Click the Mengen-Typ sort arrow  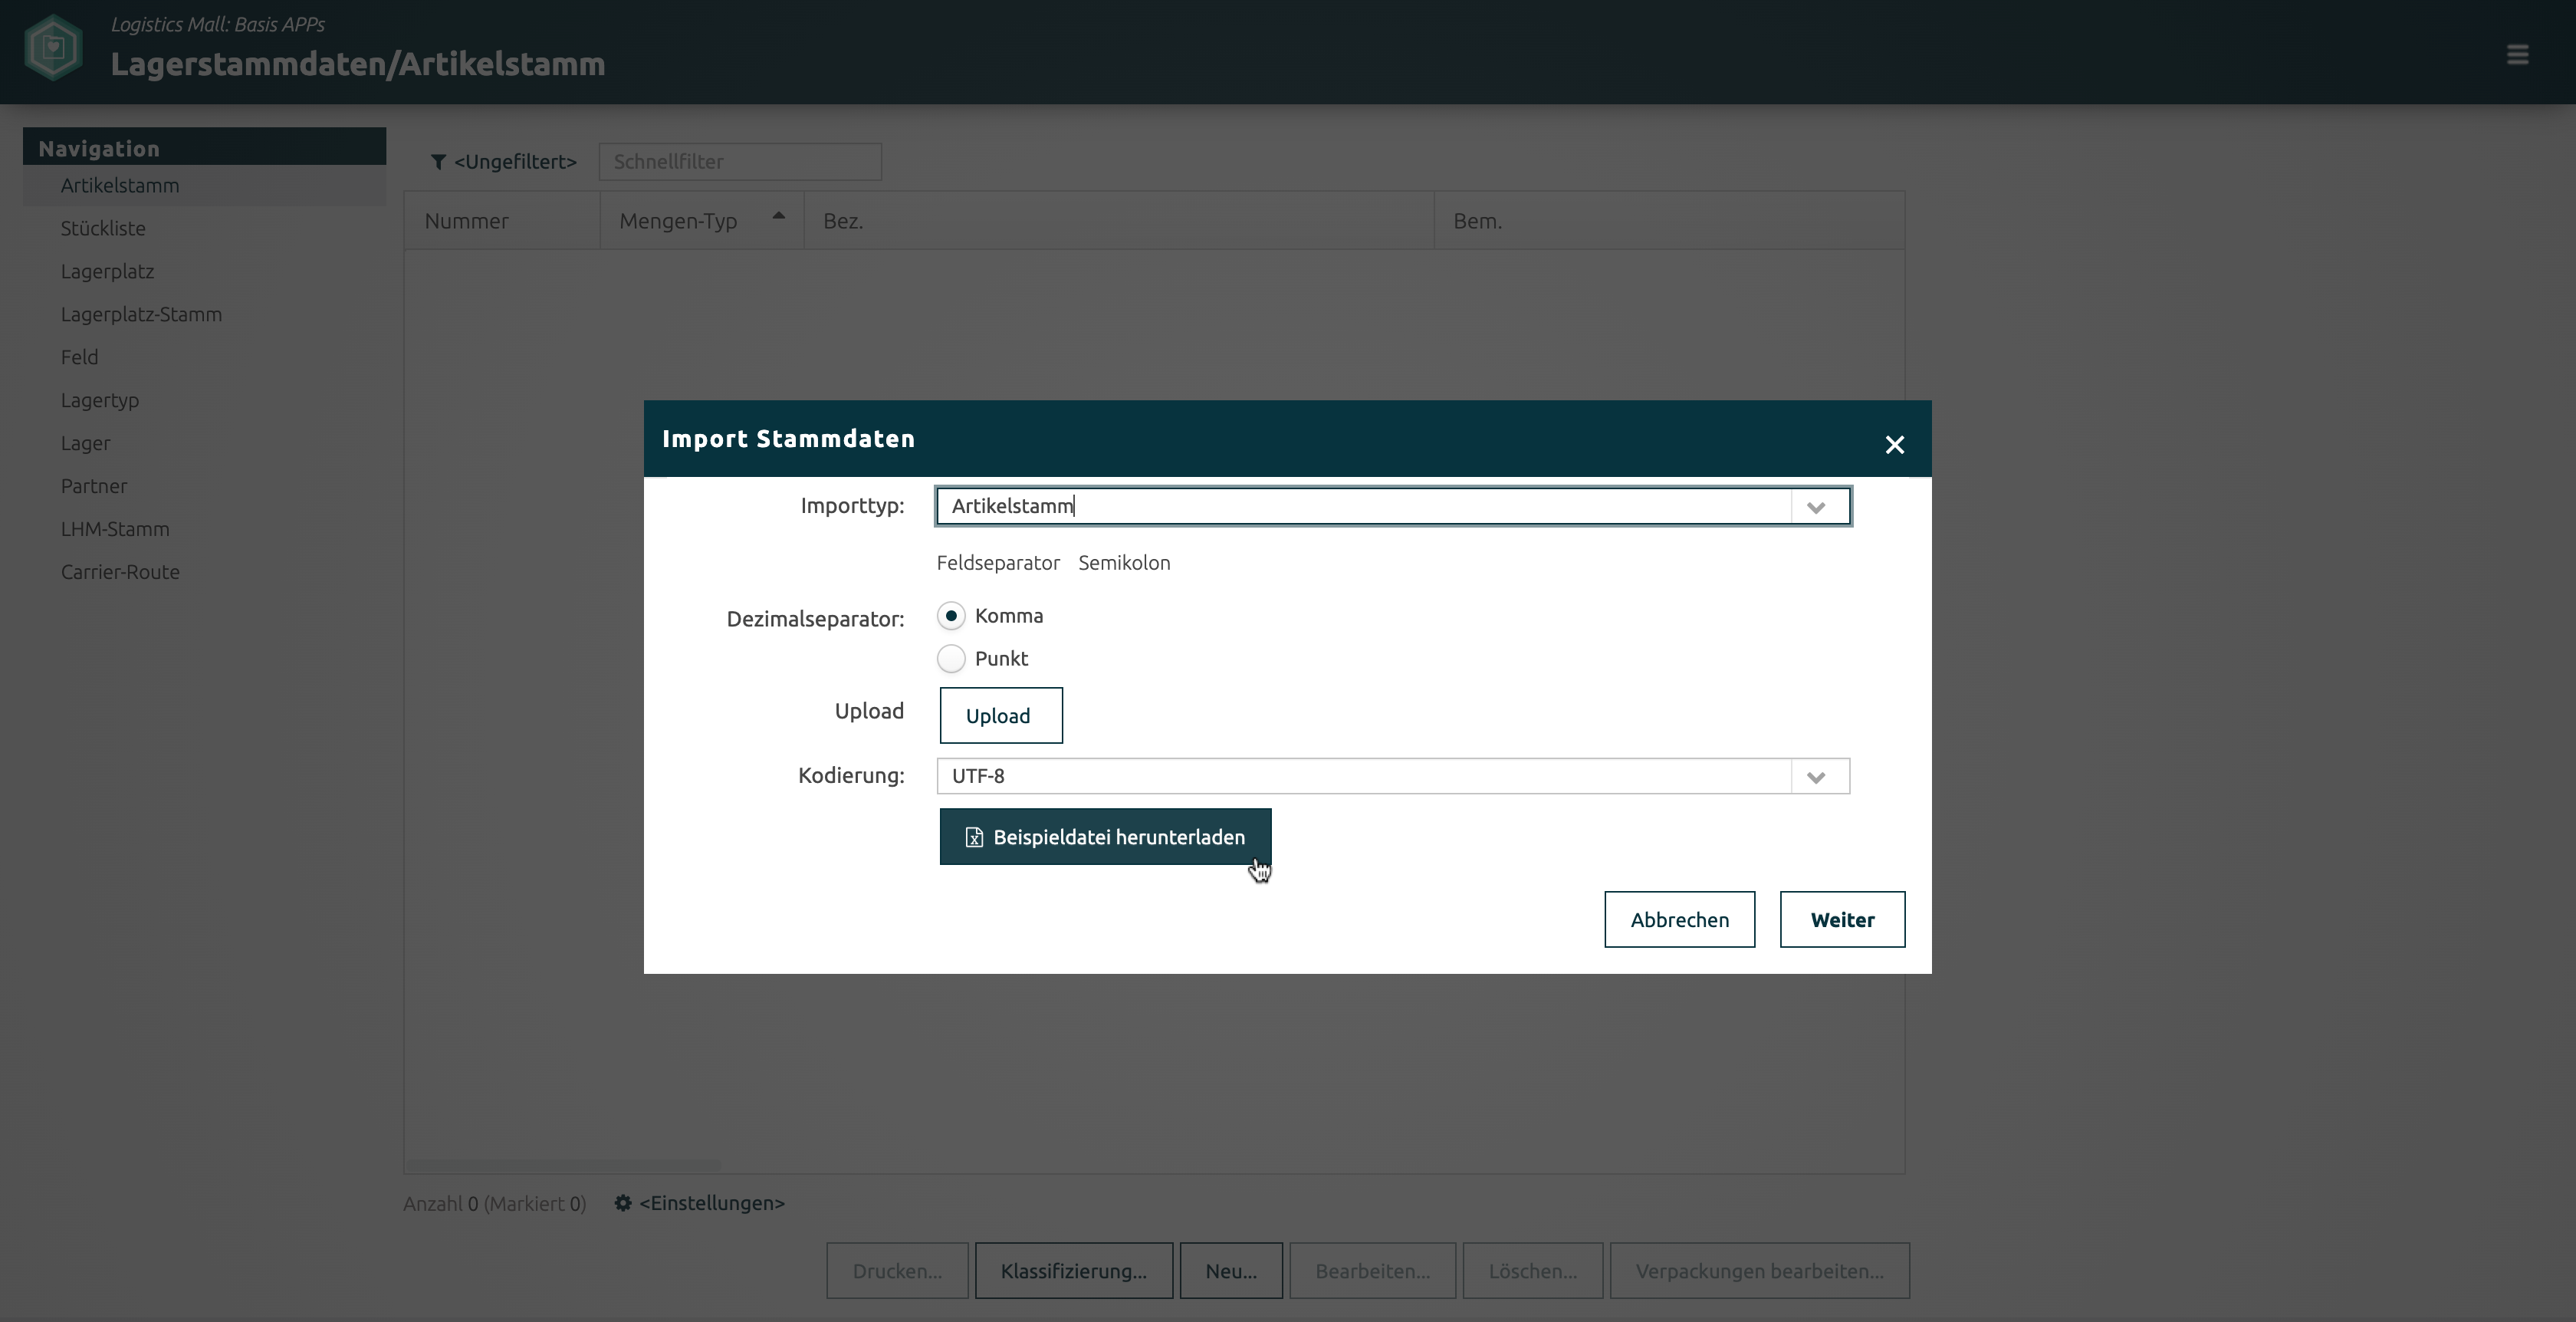[x=779, y=216]
